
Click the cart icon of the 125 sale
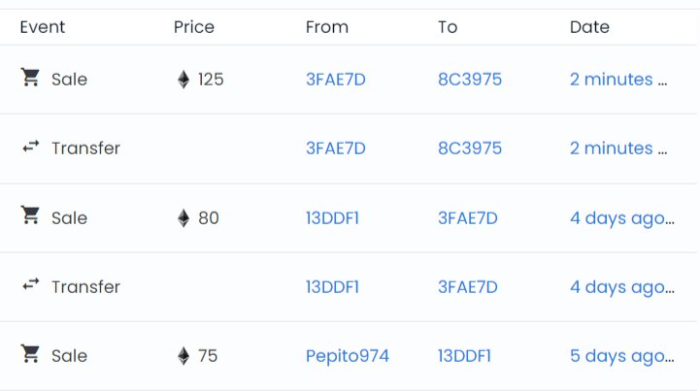(30, 78)
